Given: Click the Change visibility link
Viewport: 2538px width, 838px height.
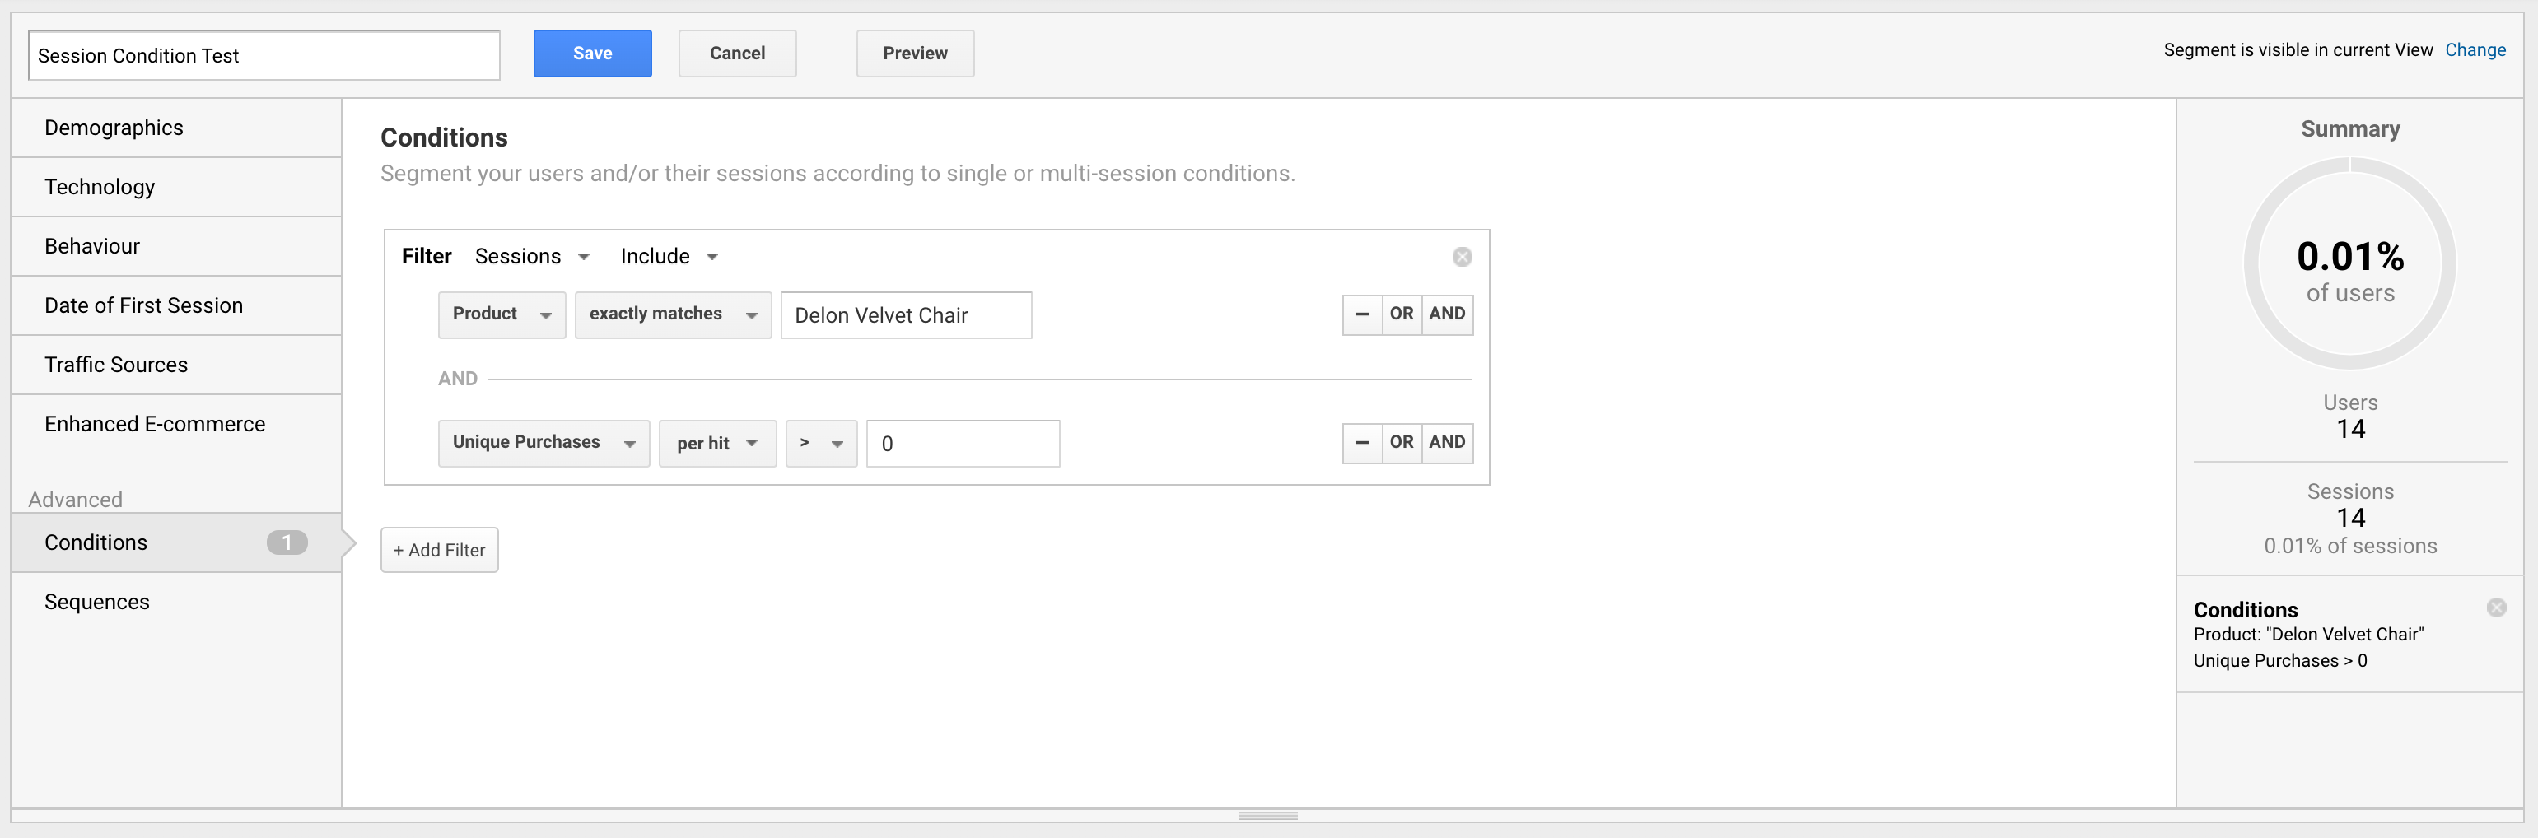Looking at the screenshot, I should 2475,50.
